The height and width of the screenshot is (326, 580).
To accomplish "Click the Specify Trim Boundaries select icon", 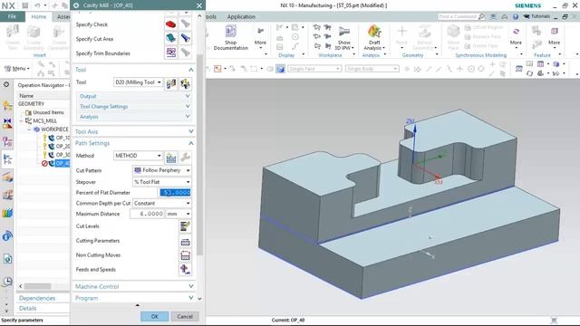I will (170, 53).
